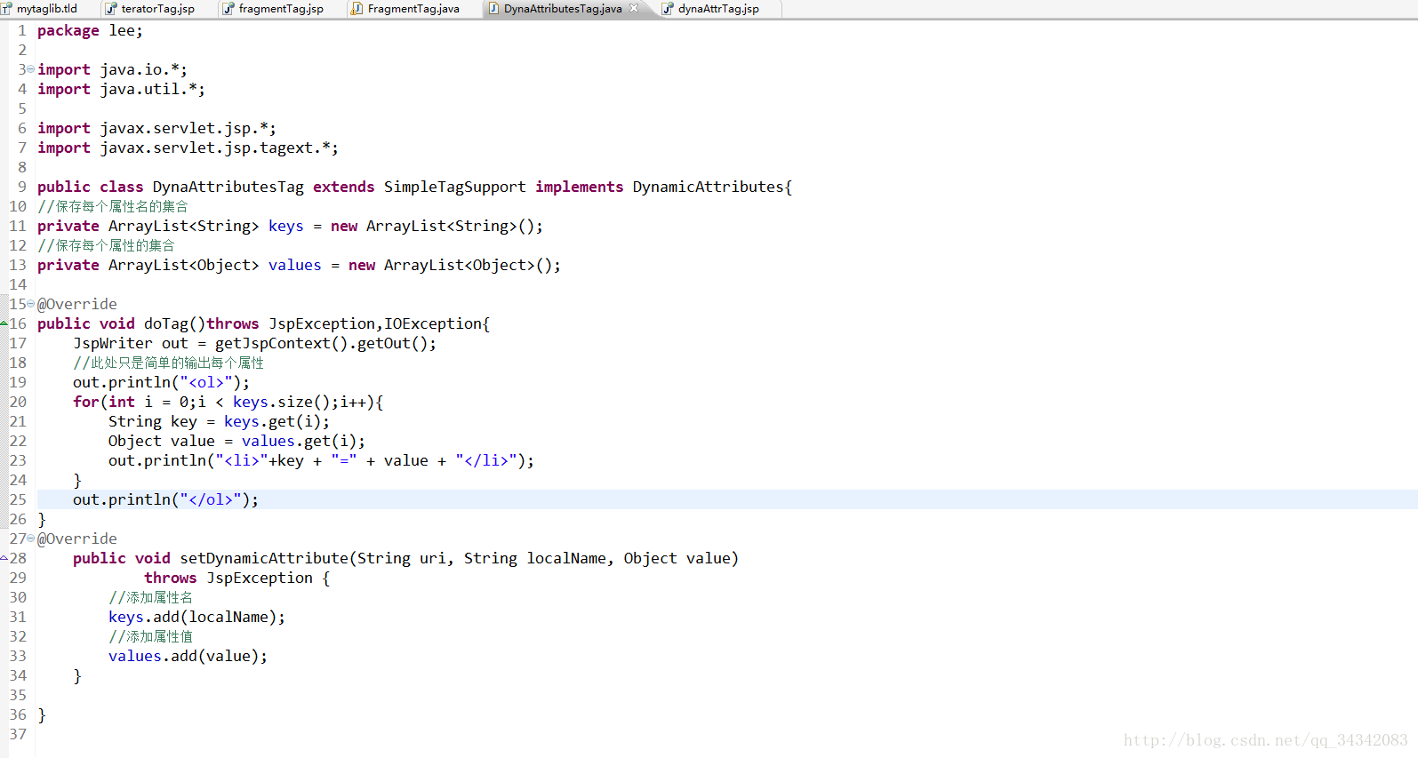Click 'package' keyword on line 1
The width and height of the screenshot is (1418, 758).
coord(68,31)
